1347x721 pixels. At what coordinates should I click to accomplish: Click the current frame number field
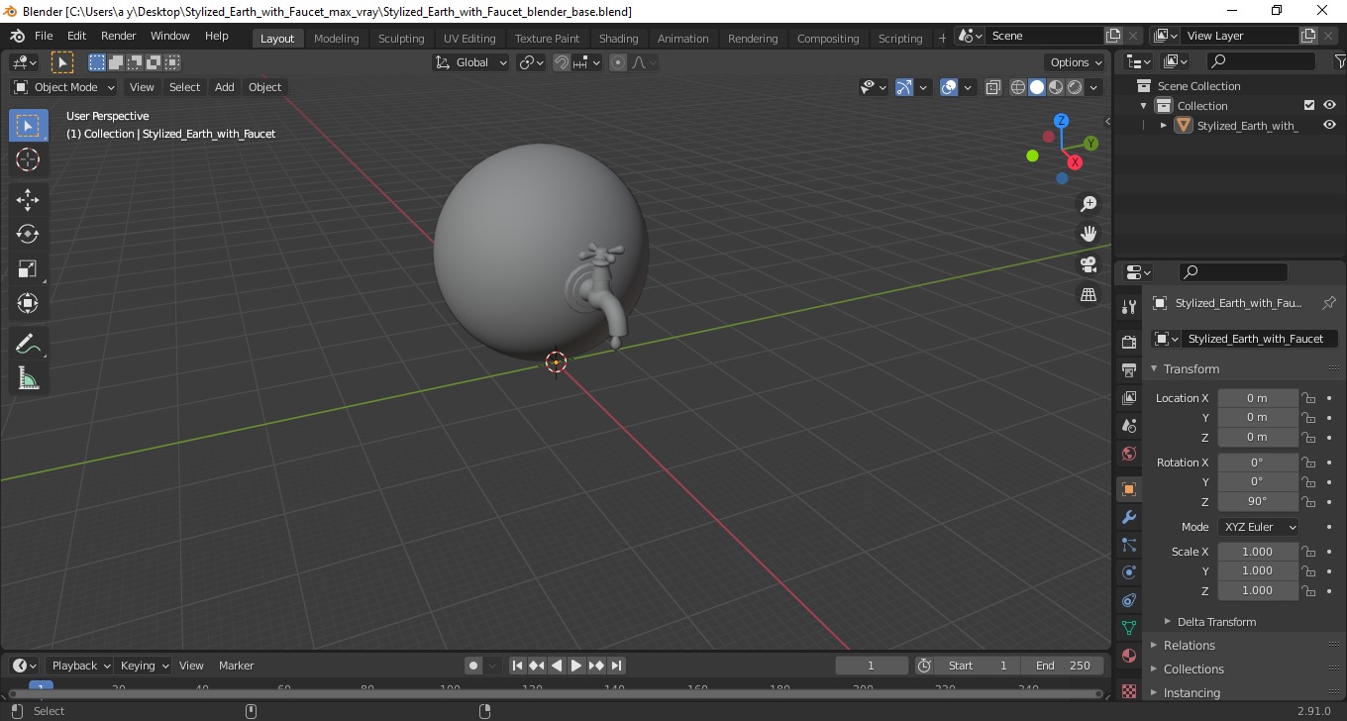[872, 666]
